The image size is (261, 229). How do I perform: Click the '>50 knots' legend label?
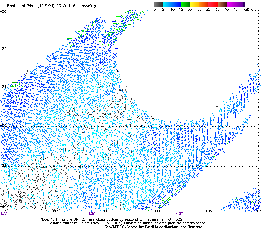tap(251, 10)
